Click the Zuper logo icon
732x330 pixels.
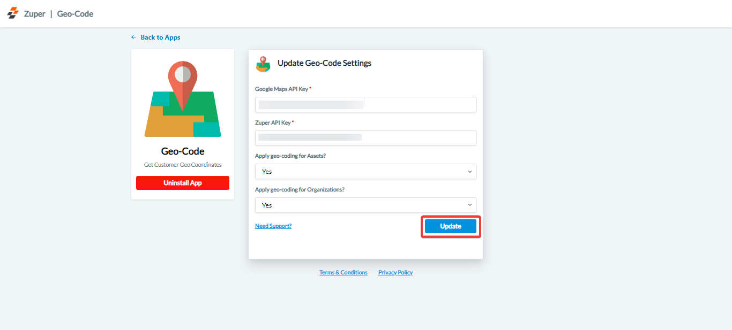pos(12,13)
